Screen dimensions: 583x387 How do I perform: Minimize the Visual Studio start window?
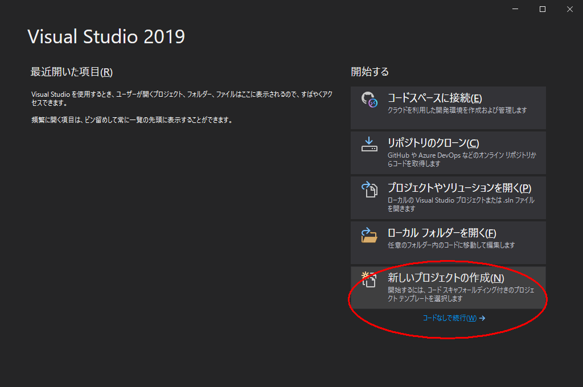point(515,9)
